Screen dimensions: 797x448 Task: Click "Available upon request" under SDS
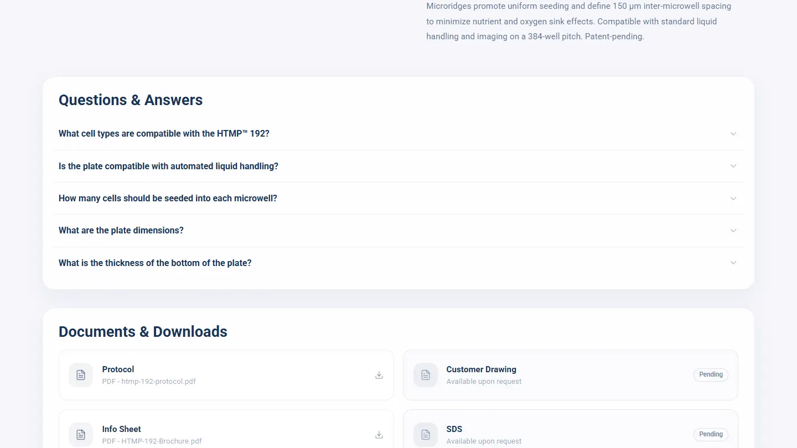(484, 441)
